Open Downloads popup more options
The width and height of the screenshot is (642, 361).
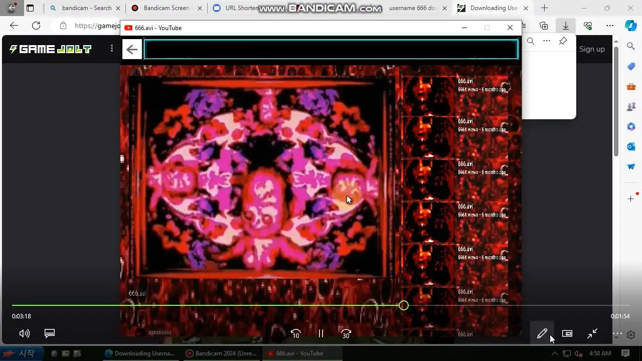547,41
